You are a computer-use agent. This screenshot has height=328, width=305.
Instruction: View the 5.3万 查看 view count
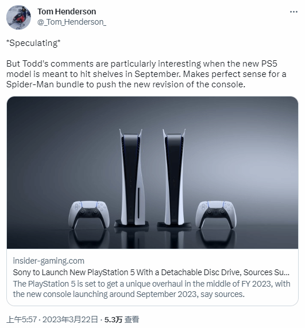tap(122, 319)
